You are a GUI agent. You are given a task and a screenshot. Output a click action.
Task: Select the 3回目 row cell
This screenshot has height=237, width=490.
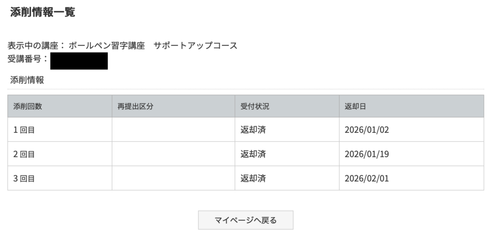pyautogui.click(x=24, y=179)
